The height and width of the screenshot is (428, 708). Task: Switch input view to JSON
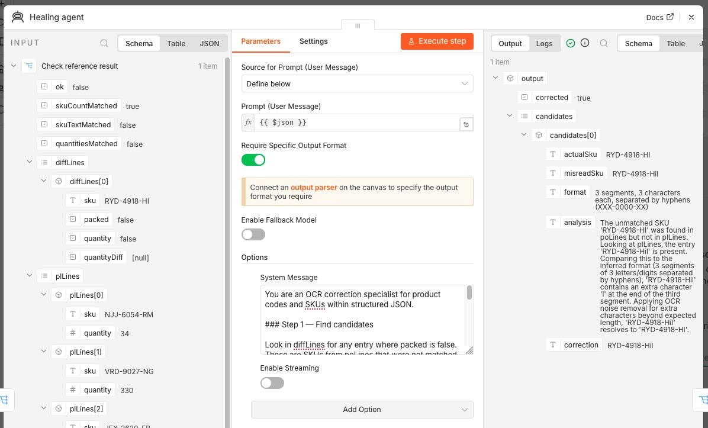[210, 43]
